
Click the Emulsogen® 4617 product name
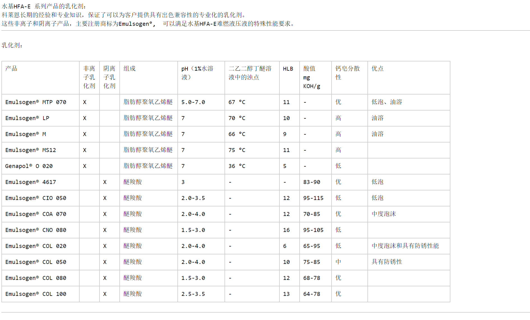click(30, 182)
